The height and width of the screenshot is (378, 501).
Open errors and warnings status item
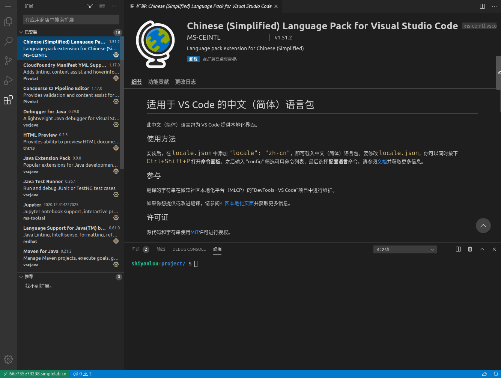click(x=83, y=374)
